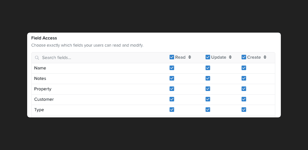Toggle the Create column header checkbox
Viewport: 308px width, 150px height.
coord(244,57)
